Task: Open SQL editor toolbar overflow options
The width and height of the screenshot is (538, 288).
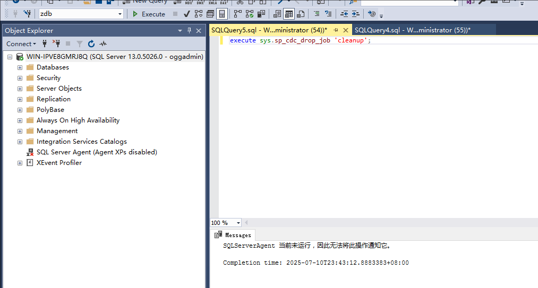Action: coord(381,16)
